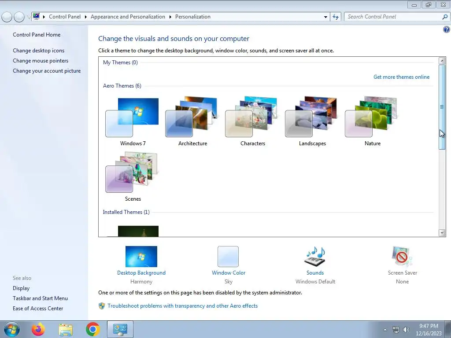Click the Sounds text link
This screenshot has height=338, width=451.
315,273
